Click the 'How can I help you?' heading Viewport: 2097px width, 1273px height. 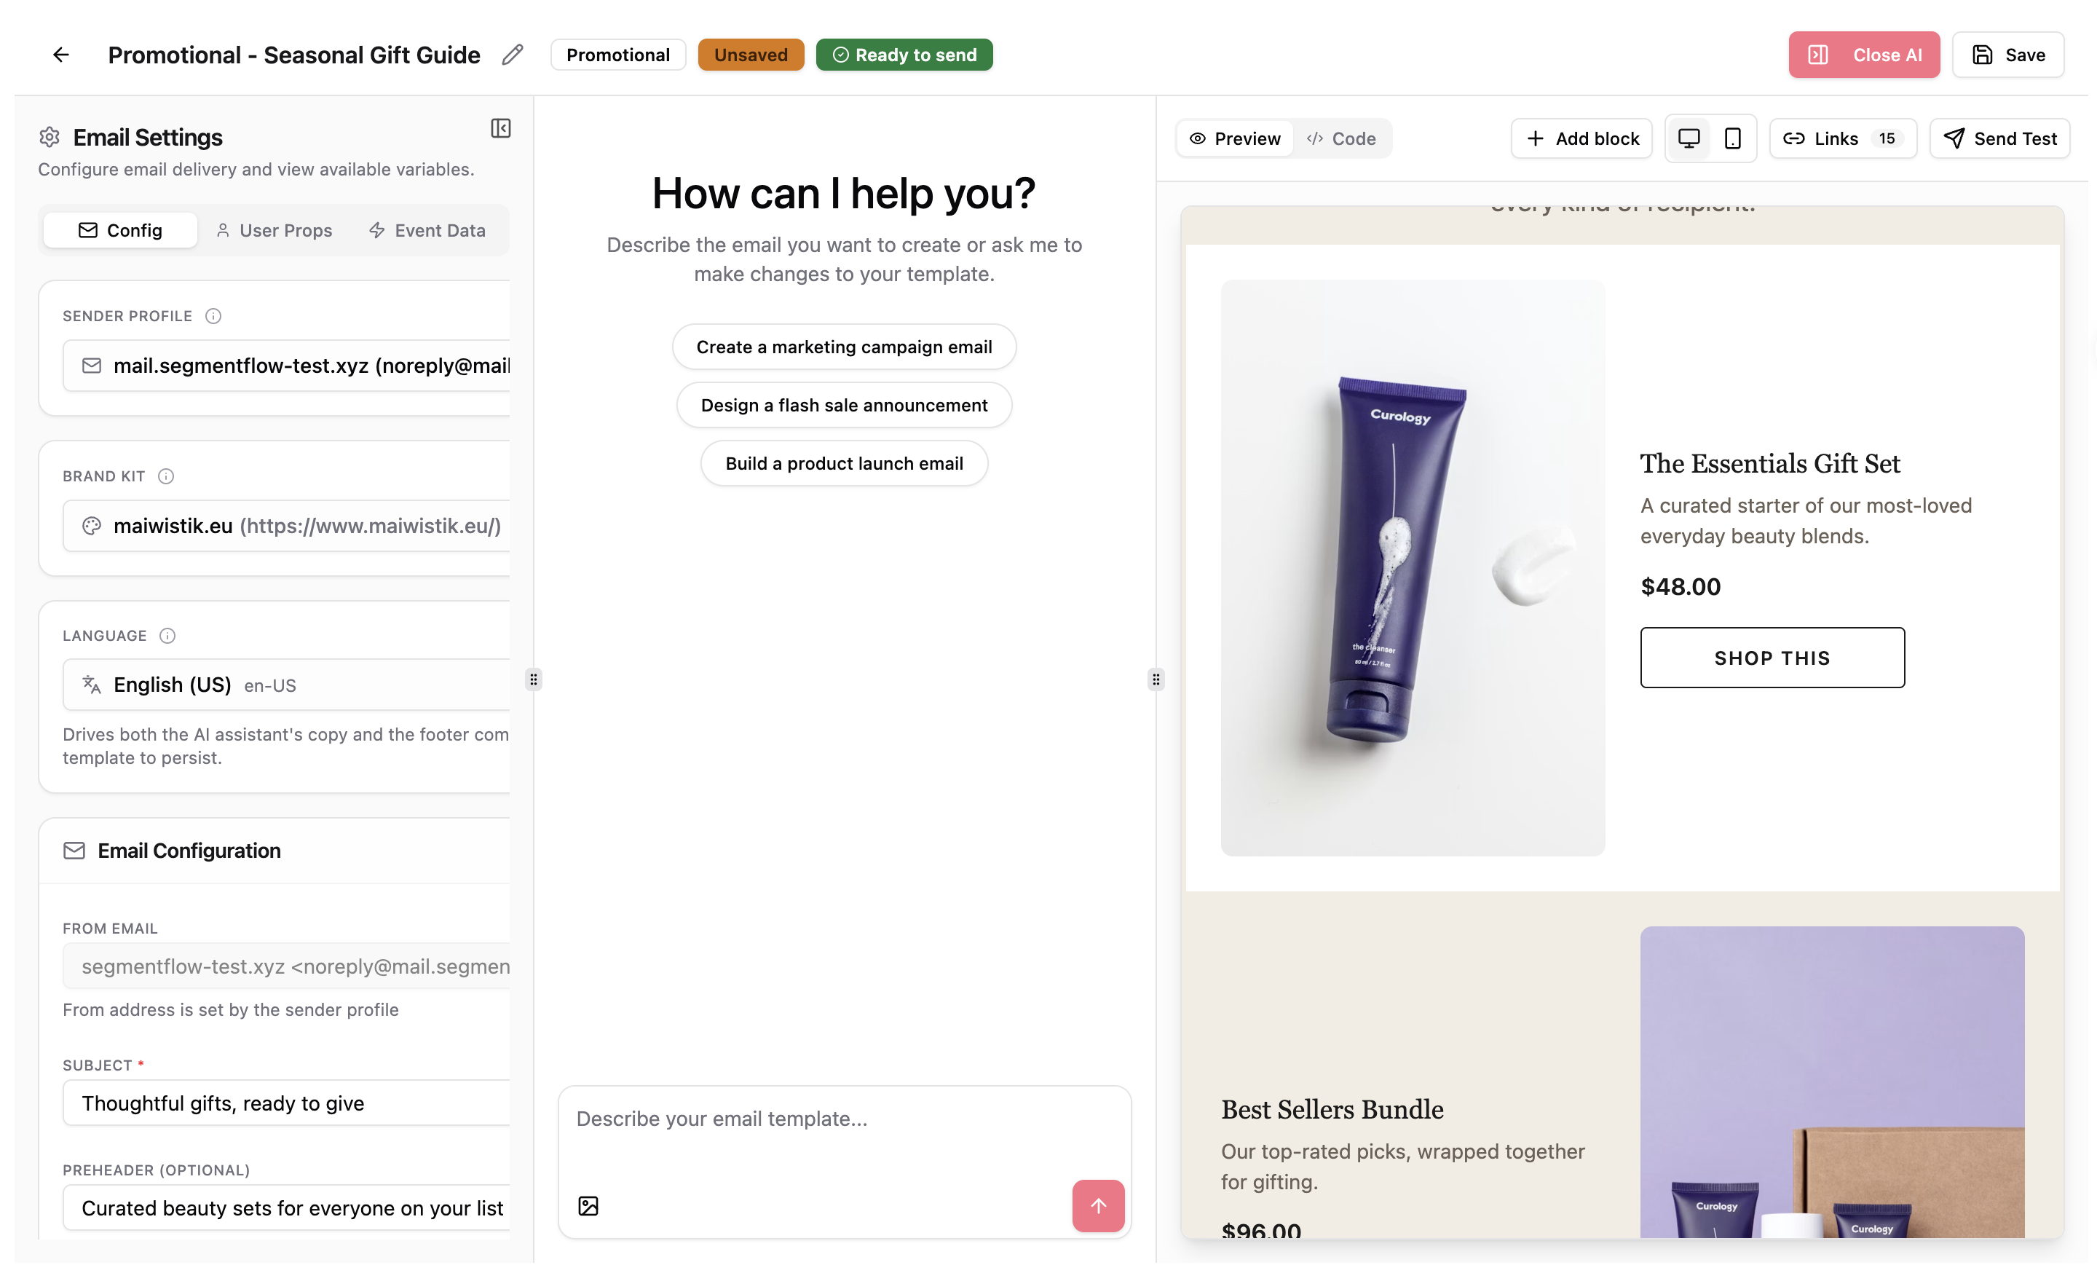coord(844,193)
